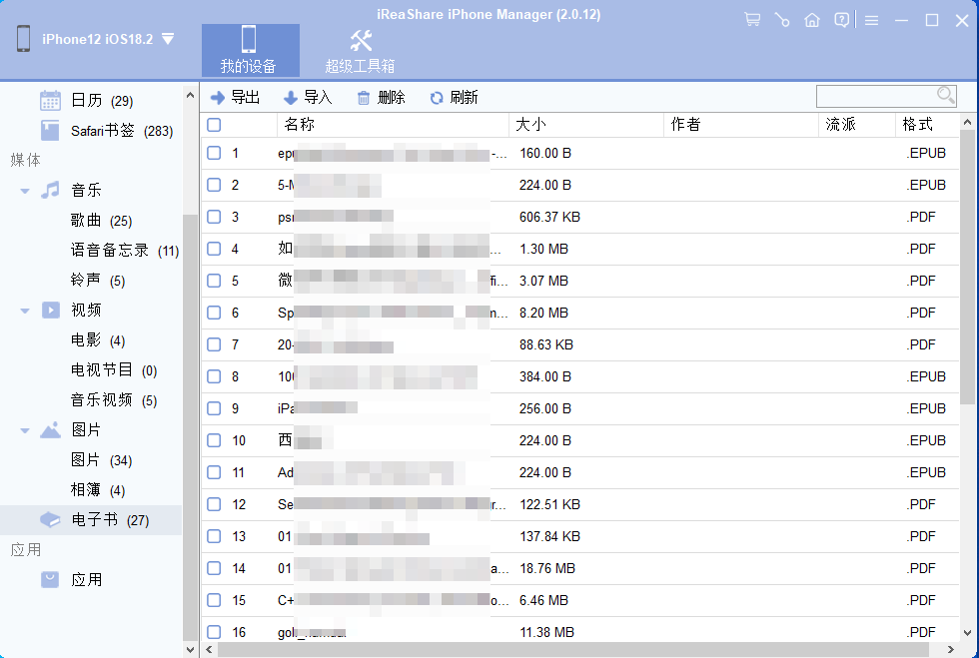
Task: Open 电影 (4) in sidebar
Action: pos(98,340)
